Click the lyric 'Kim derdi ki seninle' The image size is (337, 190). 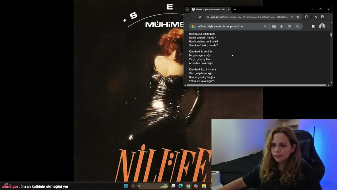[201, 51]
